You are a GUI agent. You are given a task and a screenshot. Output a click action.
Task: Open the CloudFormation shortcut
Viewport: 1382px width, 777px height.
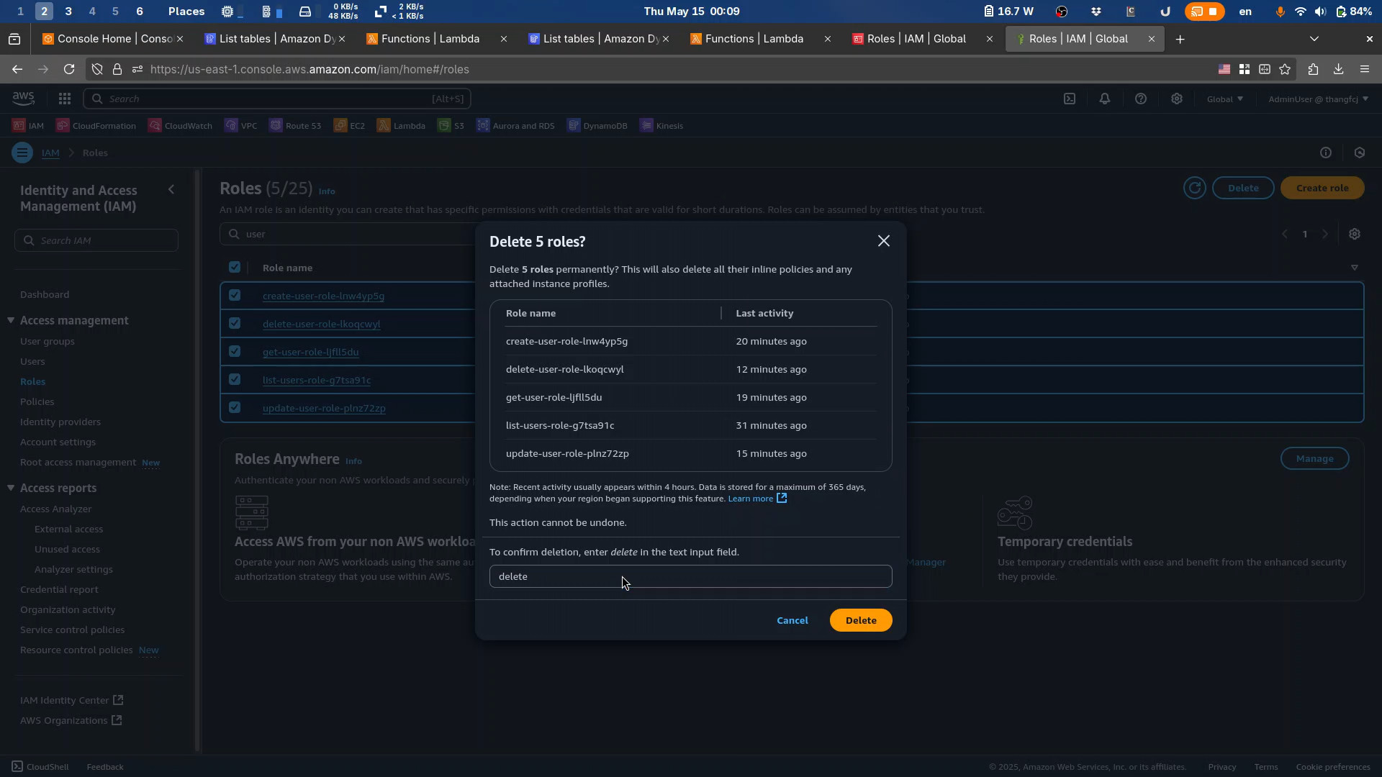[96, 126]
